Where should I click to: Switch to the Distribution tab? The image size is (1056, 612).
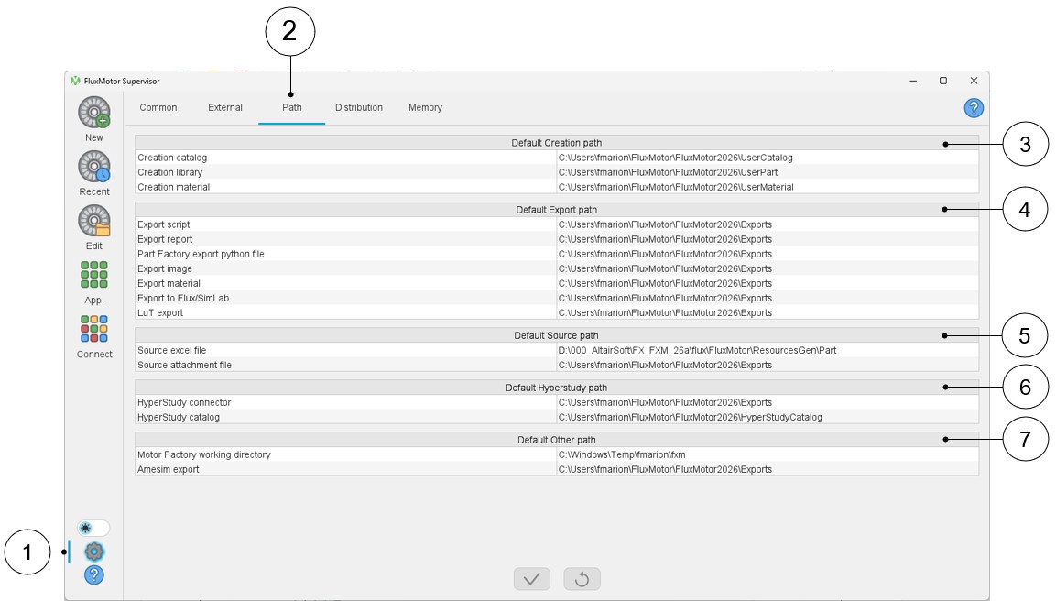[x=359, y=108]
